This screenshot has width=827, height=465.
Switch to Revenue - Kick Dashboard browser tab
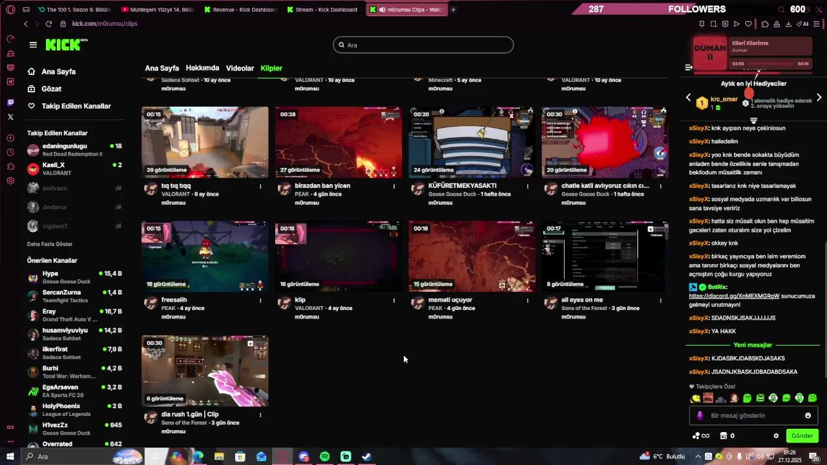click(240, 10)
